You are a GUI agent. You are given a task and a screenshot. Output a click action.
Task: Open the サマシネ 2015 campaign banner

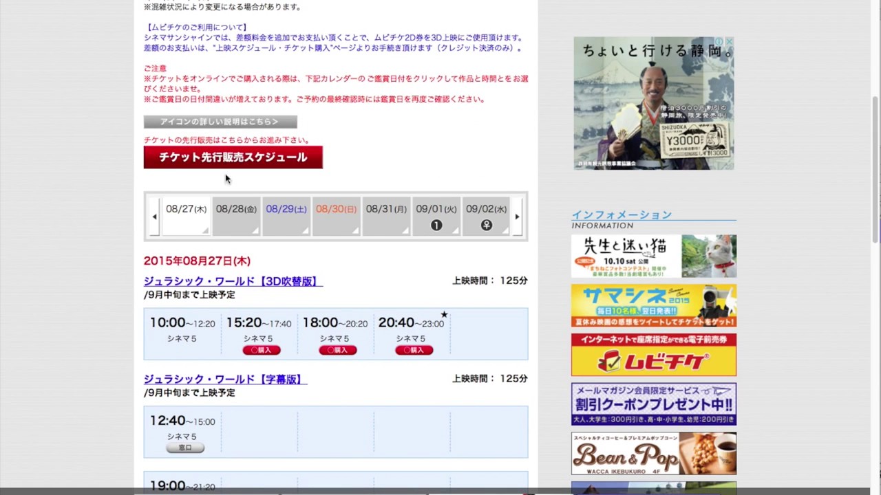654,306
